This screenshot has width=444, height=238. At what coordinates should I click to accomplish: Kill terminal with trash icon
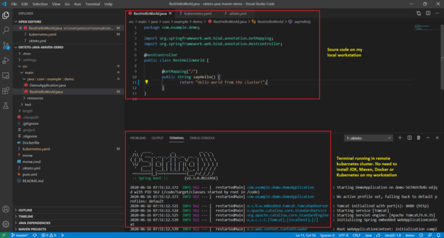[x=419, y=138]
